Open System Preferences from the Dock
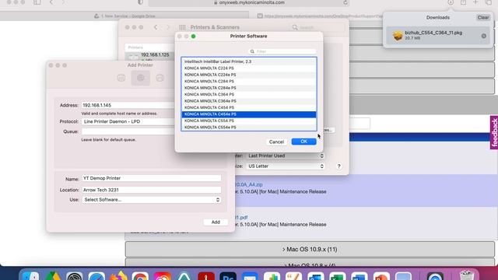This screenshot has height=280, width=498. [75, 276]
